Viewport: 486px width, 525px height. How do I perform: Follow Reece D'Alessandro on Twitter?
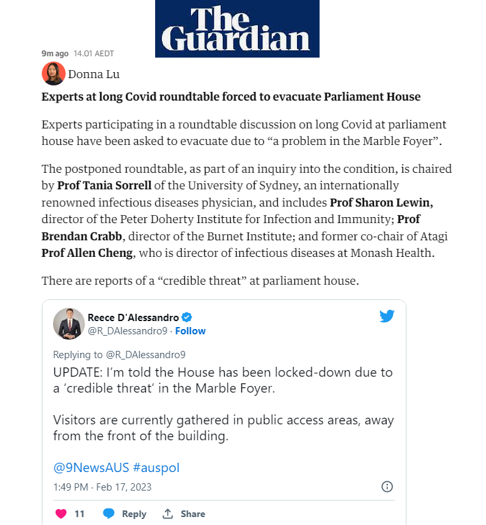[191, 330]
